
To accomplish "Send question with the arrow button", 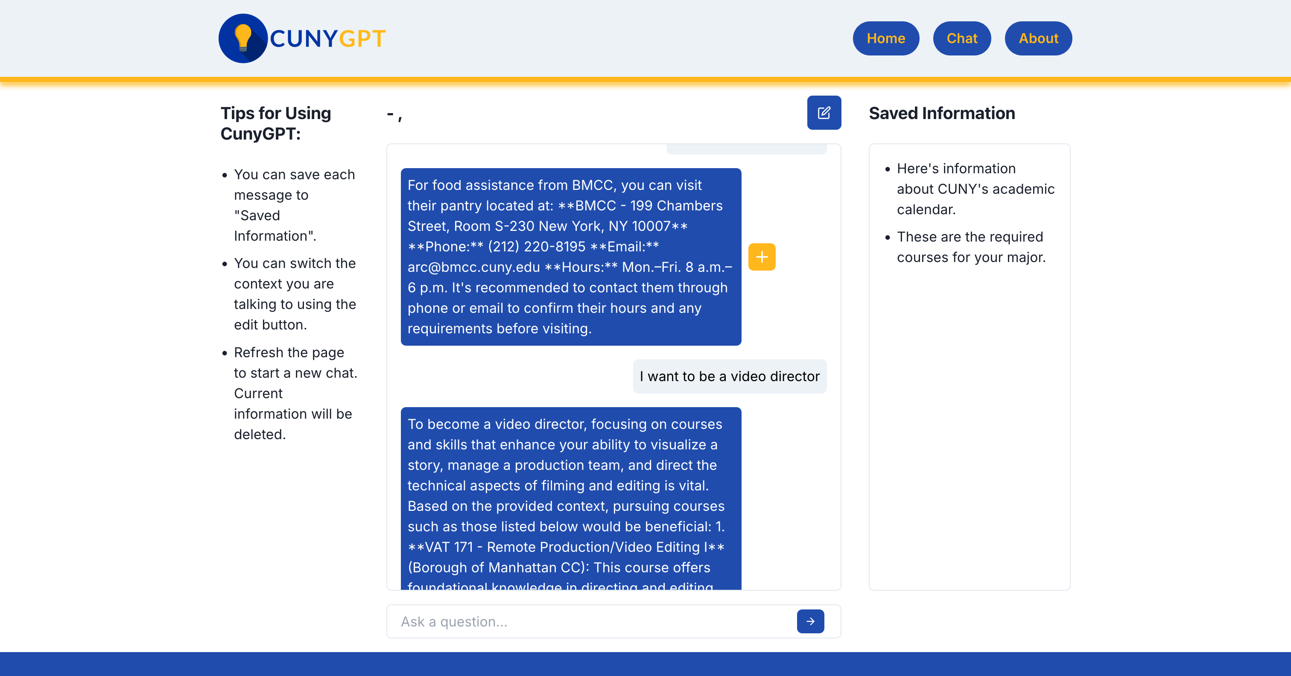I will [x=810, y=621].
